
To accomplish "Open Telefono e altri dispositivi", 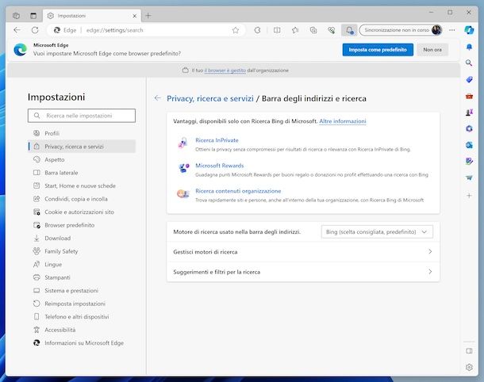I will coord(82,317).
